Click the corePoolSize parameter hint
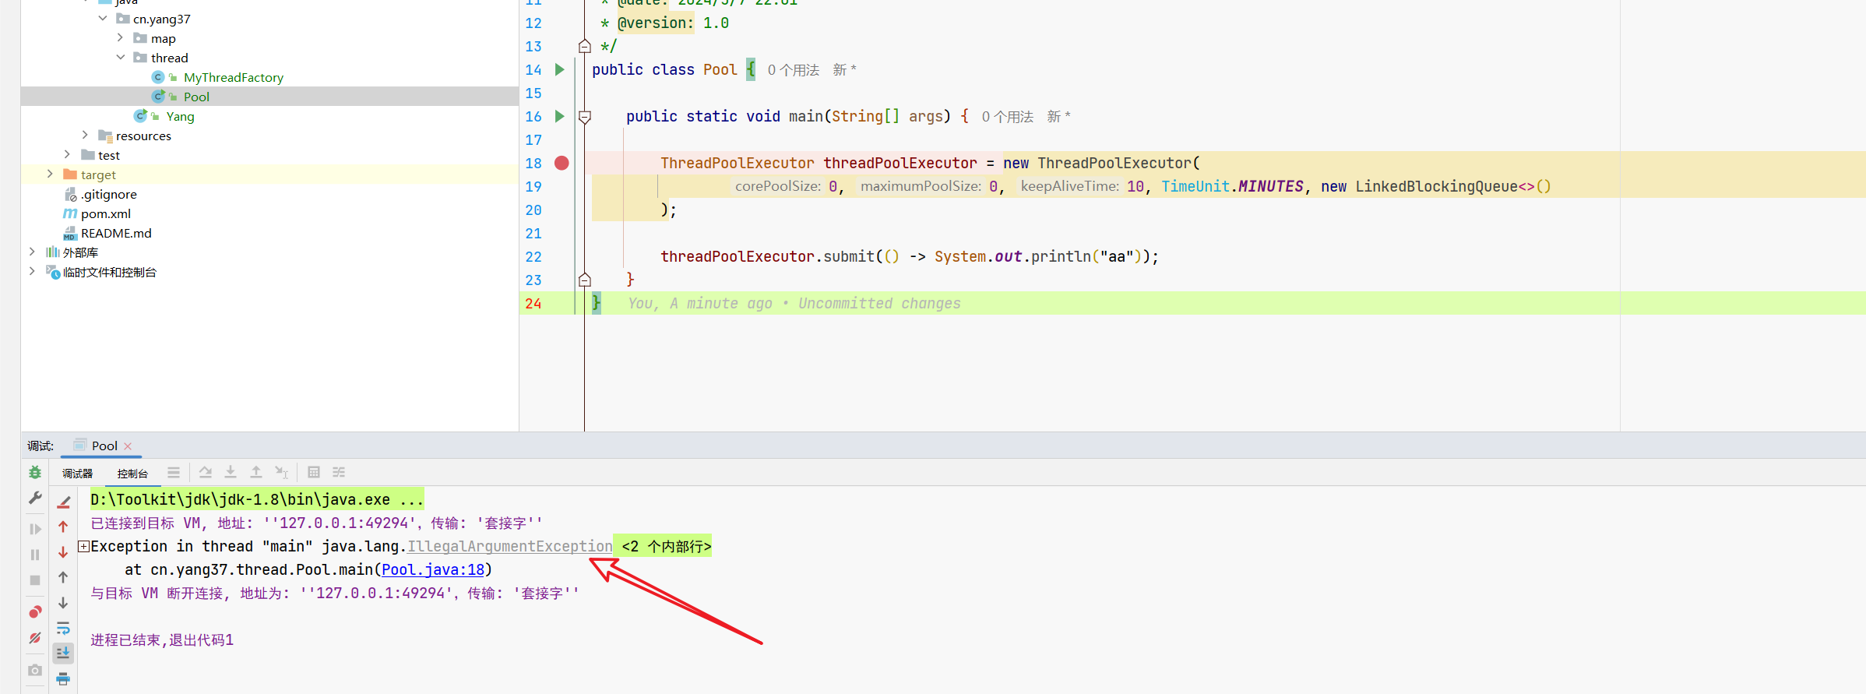This screenshot has height=694, width=1866. coord(777,186)
